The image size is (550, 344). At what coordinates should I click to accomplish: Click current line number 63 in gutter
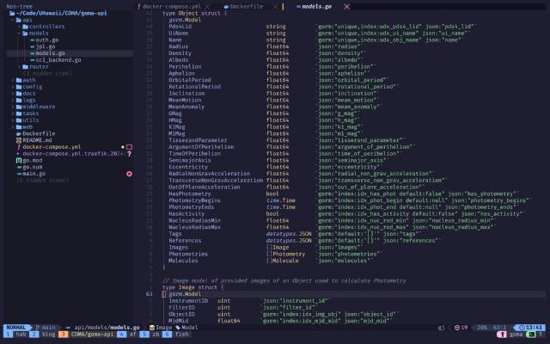coord(149,294)
